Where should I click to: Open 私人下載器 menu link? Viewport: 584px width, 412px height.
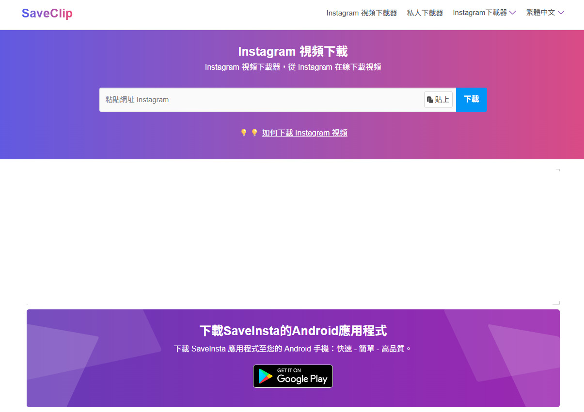tap(425, 13)
